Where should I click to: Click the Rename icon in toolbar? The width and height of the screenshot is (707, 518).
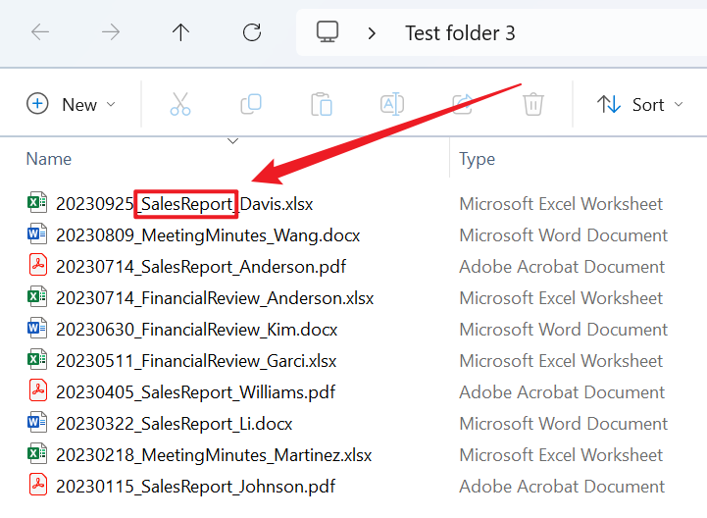click(392, 104)
